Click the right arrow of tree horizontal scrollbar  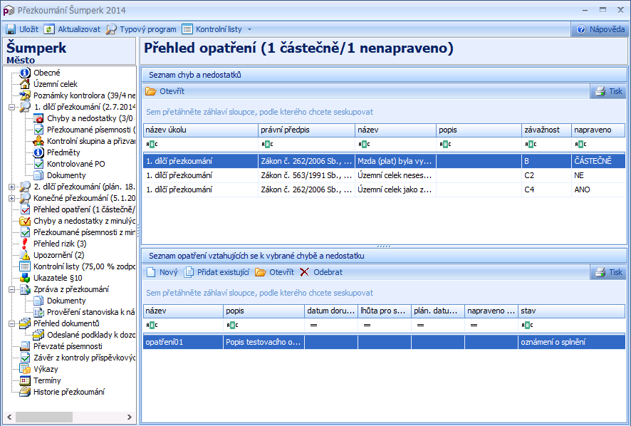pos(129,417)
